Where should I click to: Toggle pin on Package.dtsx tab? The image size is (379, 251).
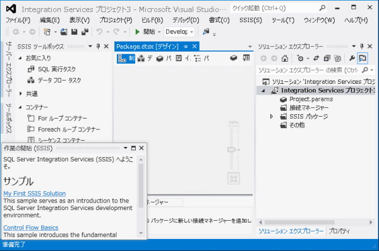click(186, 46)
